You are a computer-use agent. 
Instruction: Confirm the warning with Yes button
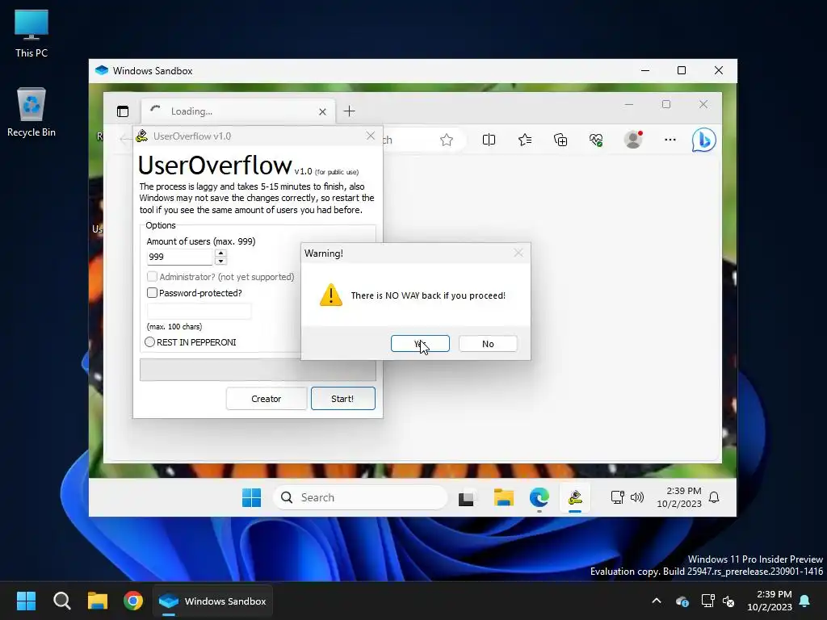click(x=420, y=344)
